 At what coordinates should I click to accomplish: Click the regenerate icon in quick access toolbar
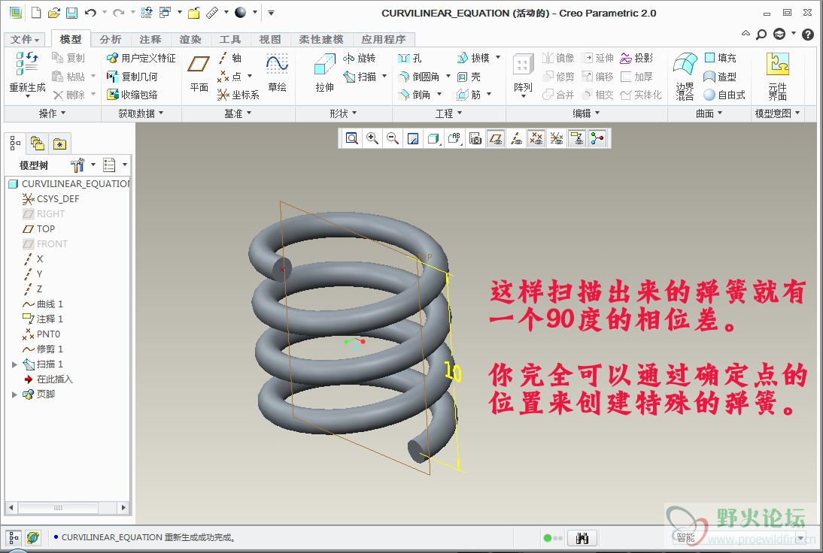pos(147,13)
